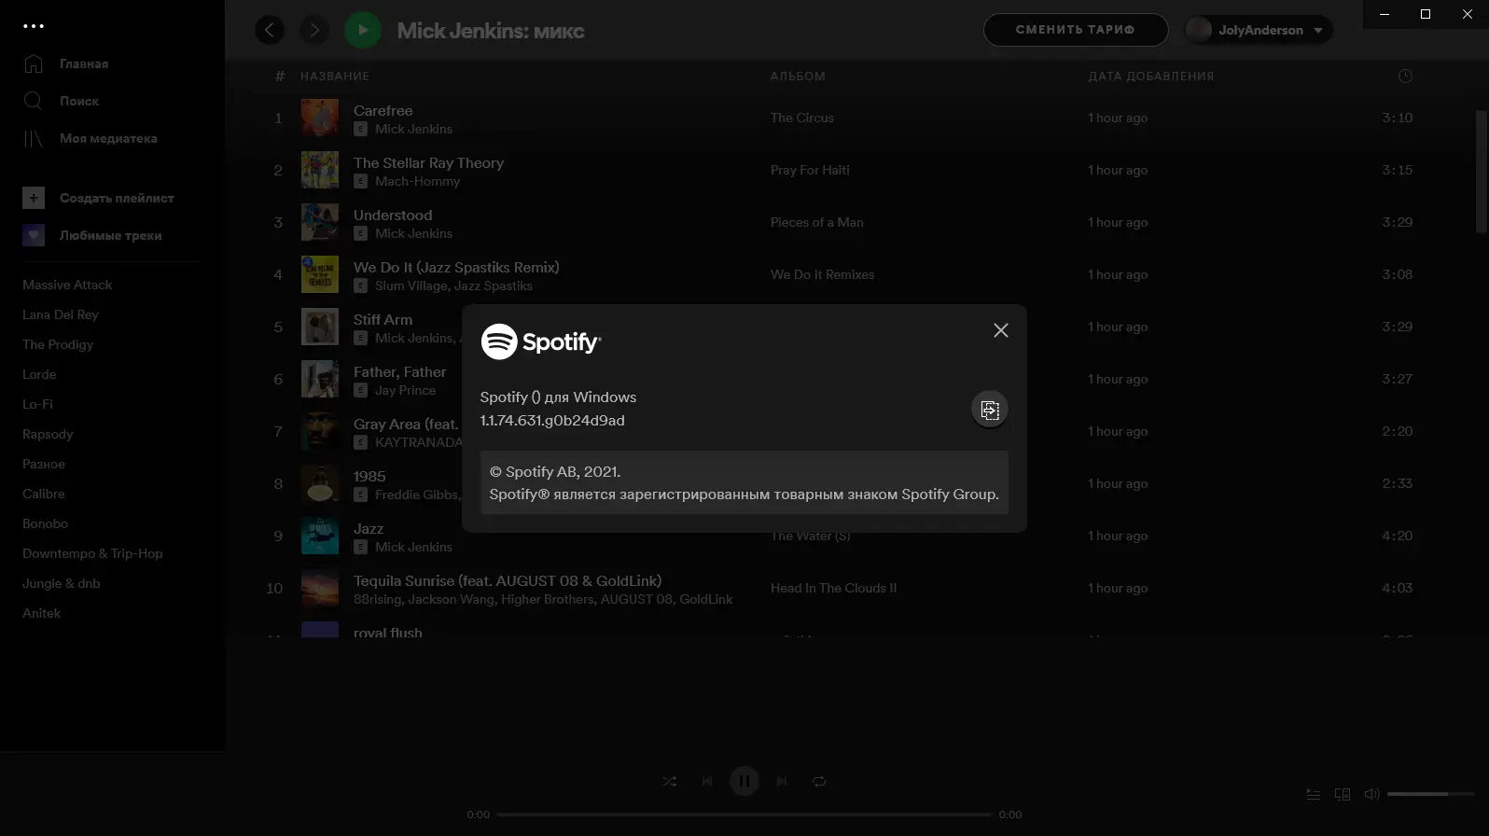Open Jay Prince artist link
1489x836 pixels.
tap(405, 390)
